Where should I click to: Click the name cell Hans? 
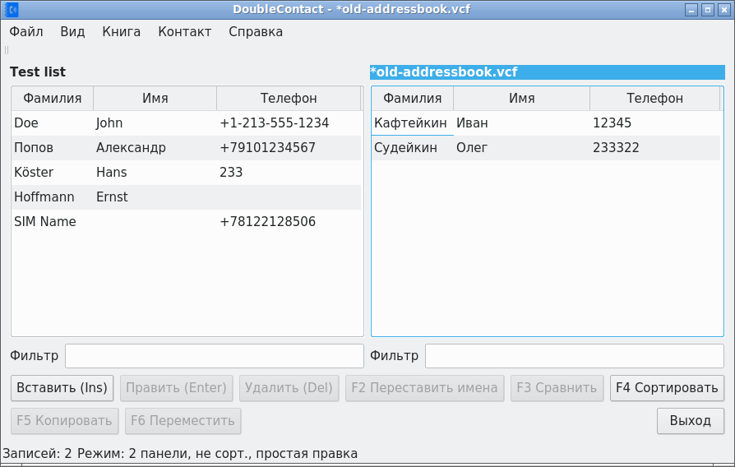[x=155, y=173]
